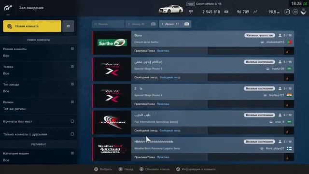Click the player avatar icon top right
The image size is (309, 174).
coord(303,12)
